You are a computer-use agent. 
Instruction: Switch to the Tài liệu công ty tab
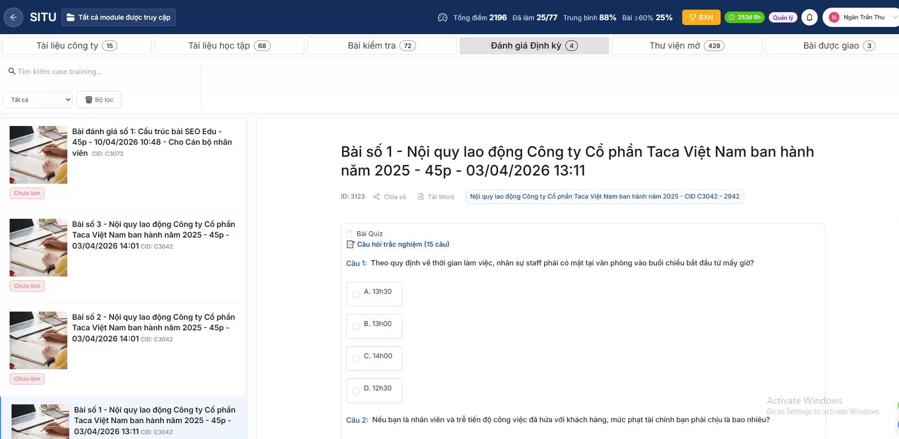[77, 46]
